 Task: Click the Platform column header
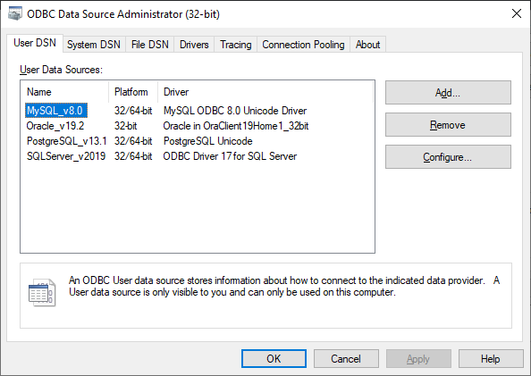(x=133, y=92)
